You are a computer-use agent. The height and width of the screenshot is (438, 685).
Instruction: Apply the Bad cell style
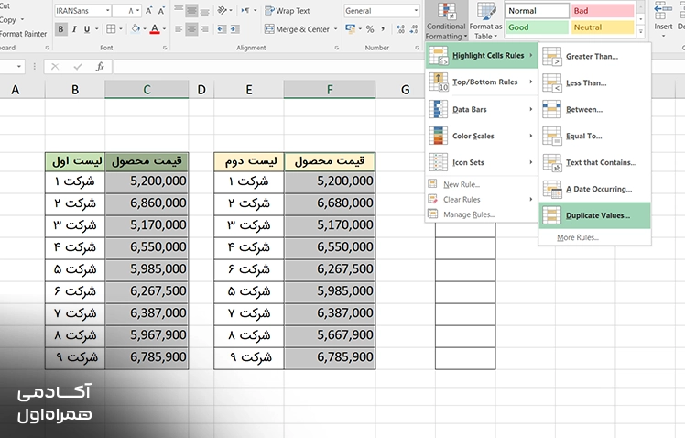(603, 10)
